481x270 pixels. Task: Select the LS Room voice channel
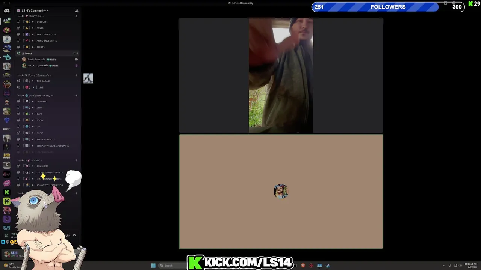[47, 54]
